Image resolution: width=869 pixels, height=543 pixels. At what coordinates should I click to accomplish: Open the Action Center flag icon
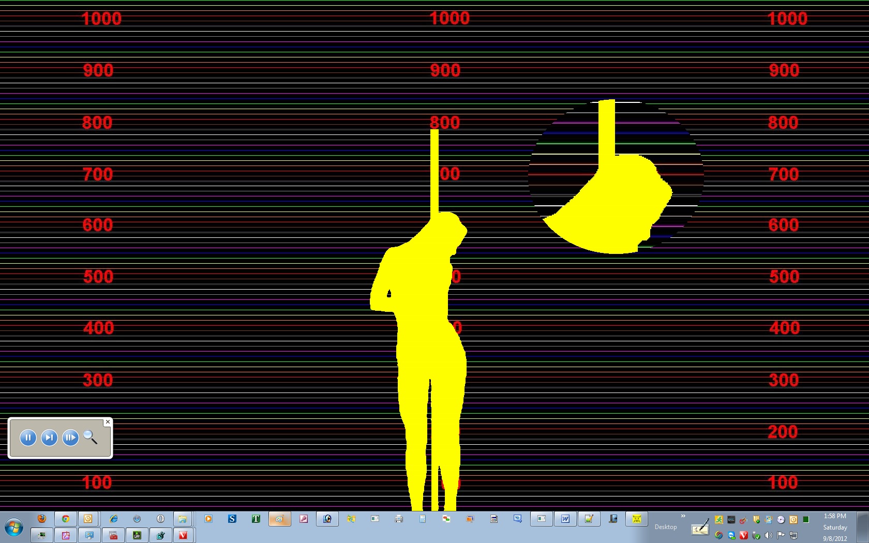pyautogui.click(x=781, y=535)
